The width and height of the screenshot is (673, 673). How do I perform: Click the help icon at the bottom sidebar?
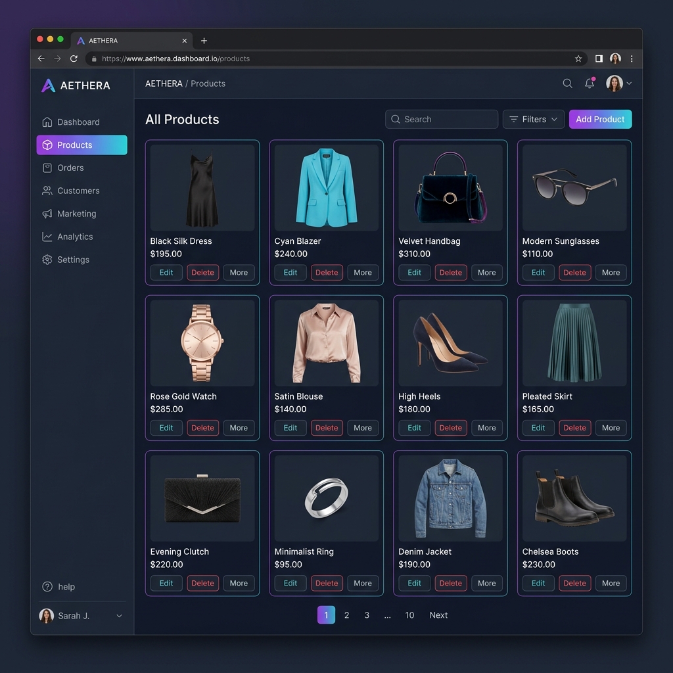[46, 586]
